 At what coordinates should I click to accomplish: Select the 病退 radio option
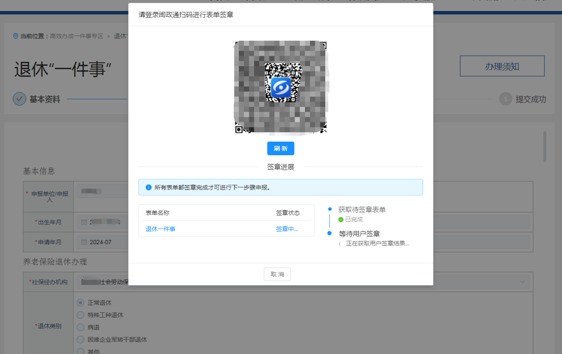[81, 327]
